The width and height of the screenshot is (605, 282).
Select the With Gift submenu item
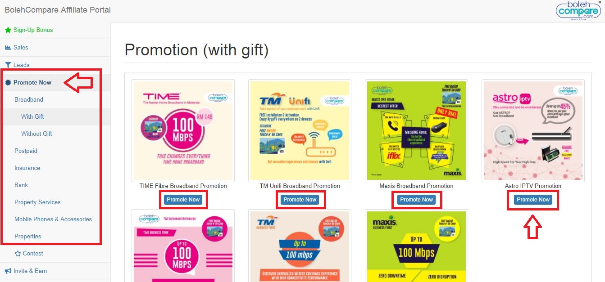point(32,116)
